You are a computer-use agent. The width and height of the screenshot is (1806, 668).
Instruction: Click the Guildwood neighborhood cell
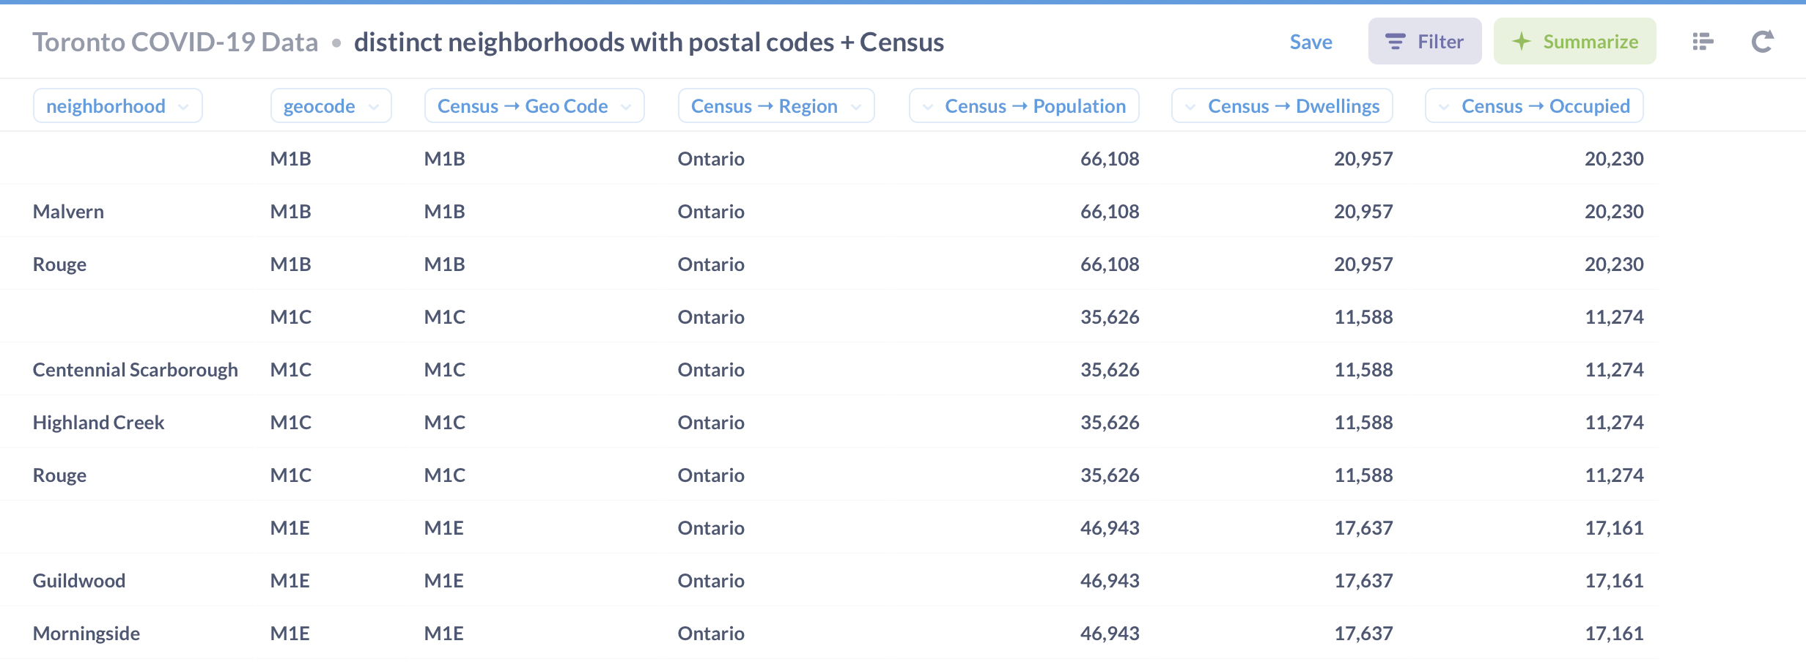point(79,581)
